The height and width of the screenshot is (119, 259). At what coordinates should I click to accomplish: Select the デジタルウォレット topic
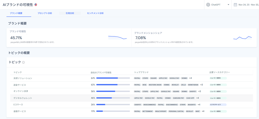tap(23, 98)
